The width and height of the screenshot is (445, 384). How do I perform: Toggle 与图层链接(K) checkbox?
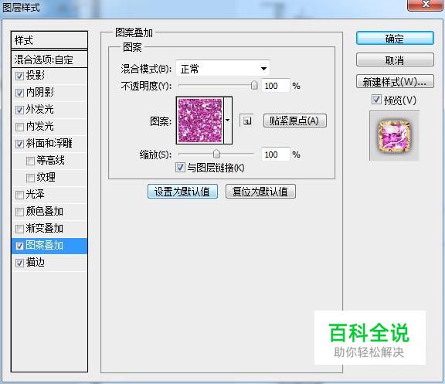pos(180,168)
